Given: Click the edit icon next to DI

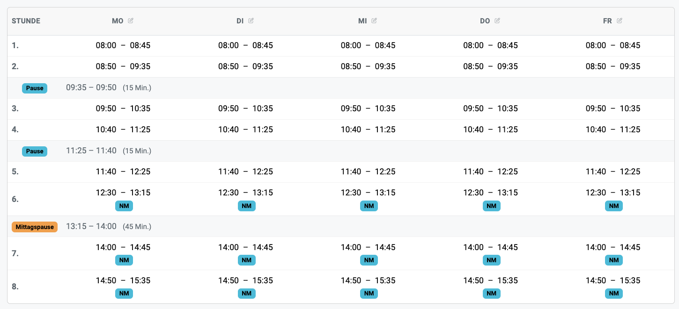Looking at the screenshot, I should (x=251, y=21).
